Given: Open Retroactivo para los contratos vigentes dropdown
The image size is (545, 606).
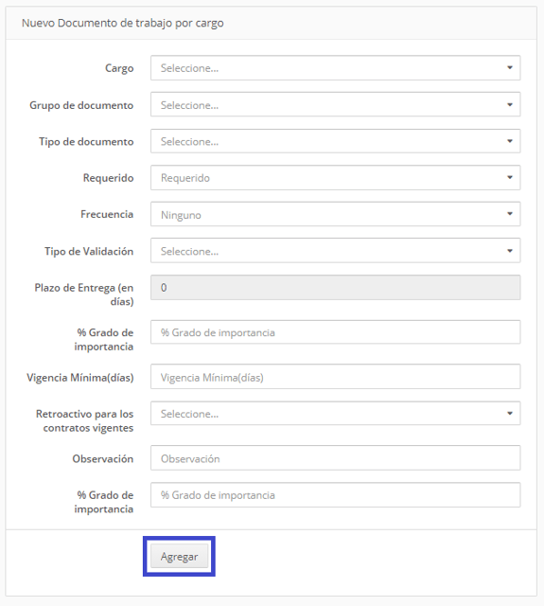Looking at the screenshot, I should point(335,414).
